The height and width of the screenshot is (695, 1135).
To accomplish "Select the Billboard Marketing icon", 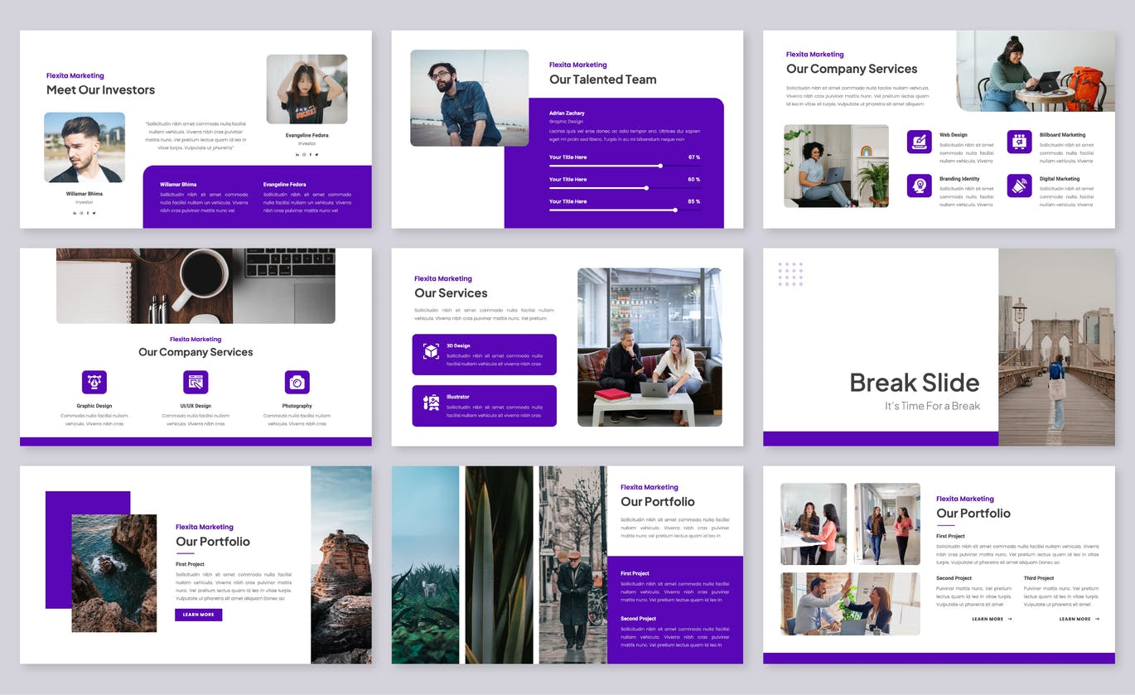I will tap(1020, 142).
